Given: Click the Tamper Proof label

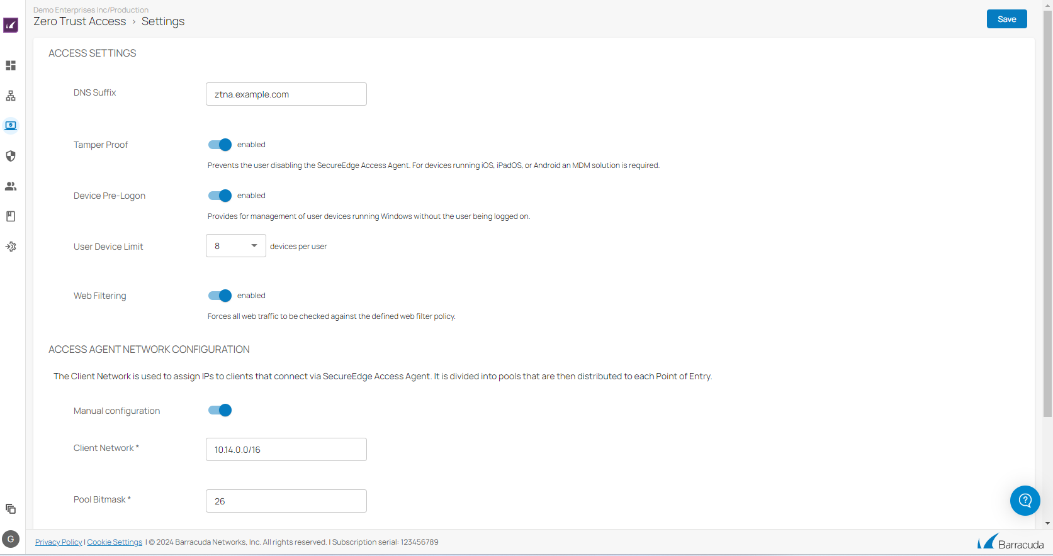Looking at the screenshot, I should (x=101, y=145).
